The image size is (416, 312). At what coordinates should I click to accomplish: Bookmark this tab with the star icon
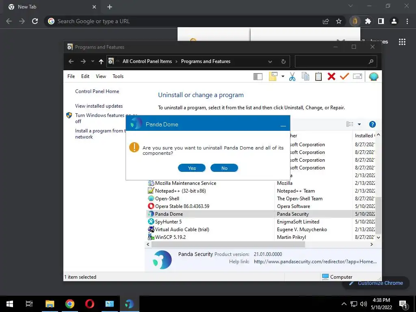click(x=338, y=21)
